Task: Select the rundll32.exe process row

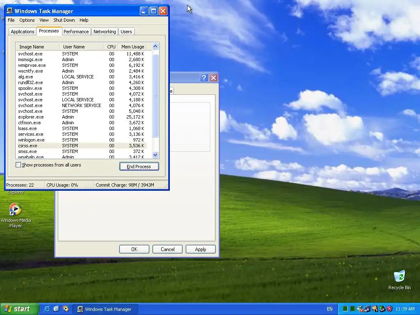Action: (82, 82)
